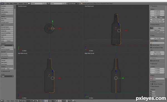Delete the current scene with the X icon
The height and width of the screenshot is (102, 167).
[65, 4]
